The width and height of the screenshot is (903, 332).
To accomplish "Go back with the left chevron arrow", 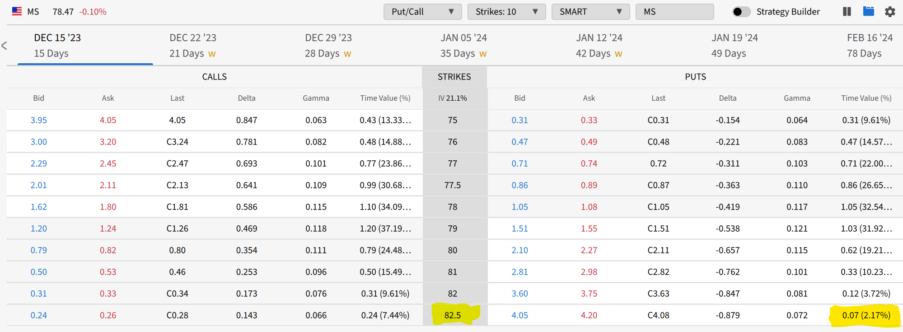I will (x=5, y=46).
